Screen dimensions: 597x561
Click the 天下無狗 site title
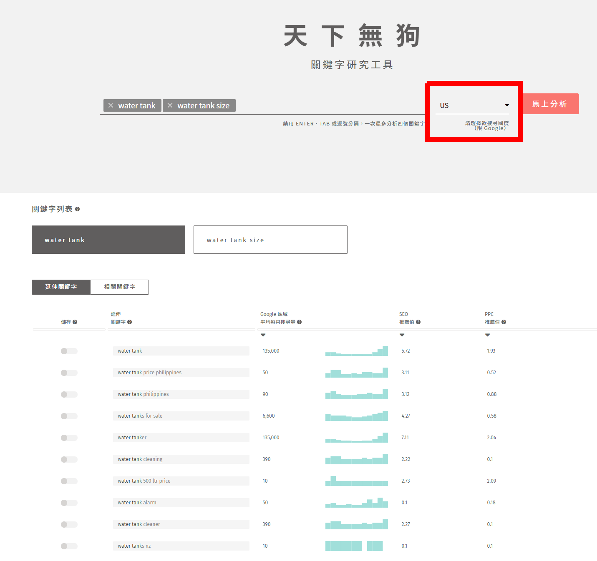[352, 35]
